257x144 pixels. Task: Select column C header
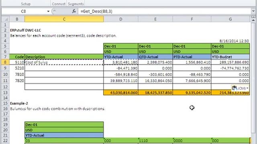tap(64, 19)
